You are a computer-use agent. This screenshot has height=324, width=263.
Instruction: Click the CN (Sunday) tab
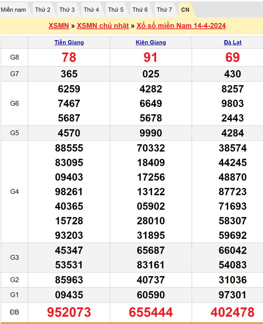tap(185, 10)
